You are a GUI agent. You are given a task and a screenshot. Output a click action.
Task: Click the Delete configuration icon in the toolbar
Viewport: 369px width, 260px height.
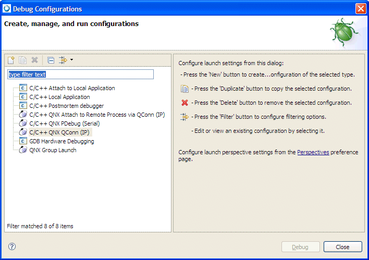click(34, 60)
